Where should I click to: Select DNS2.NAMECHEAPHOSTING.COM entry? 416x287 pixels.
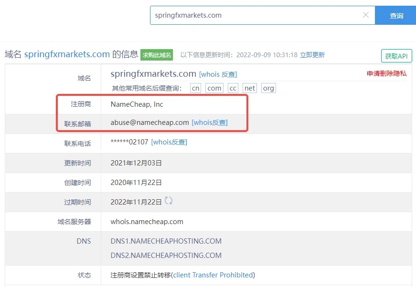pyautogui.click(x=166, y=256)
